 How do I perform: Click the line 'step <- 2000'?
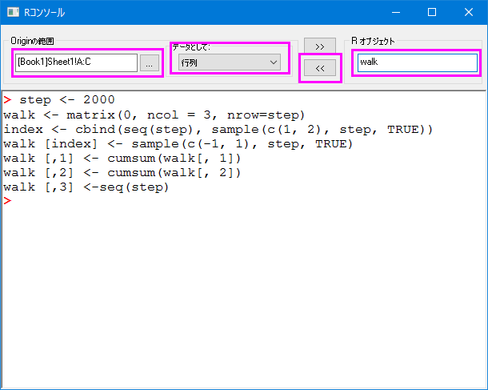(67, 100)
